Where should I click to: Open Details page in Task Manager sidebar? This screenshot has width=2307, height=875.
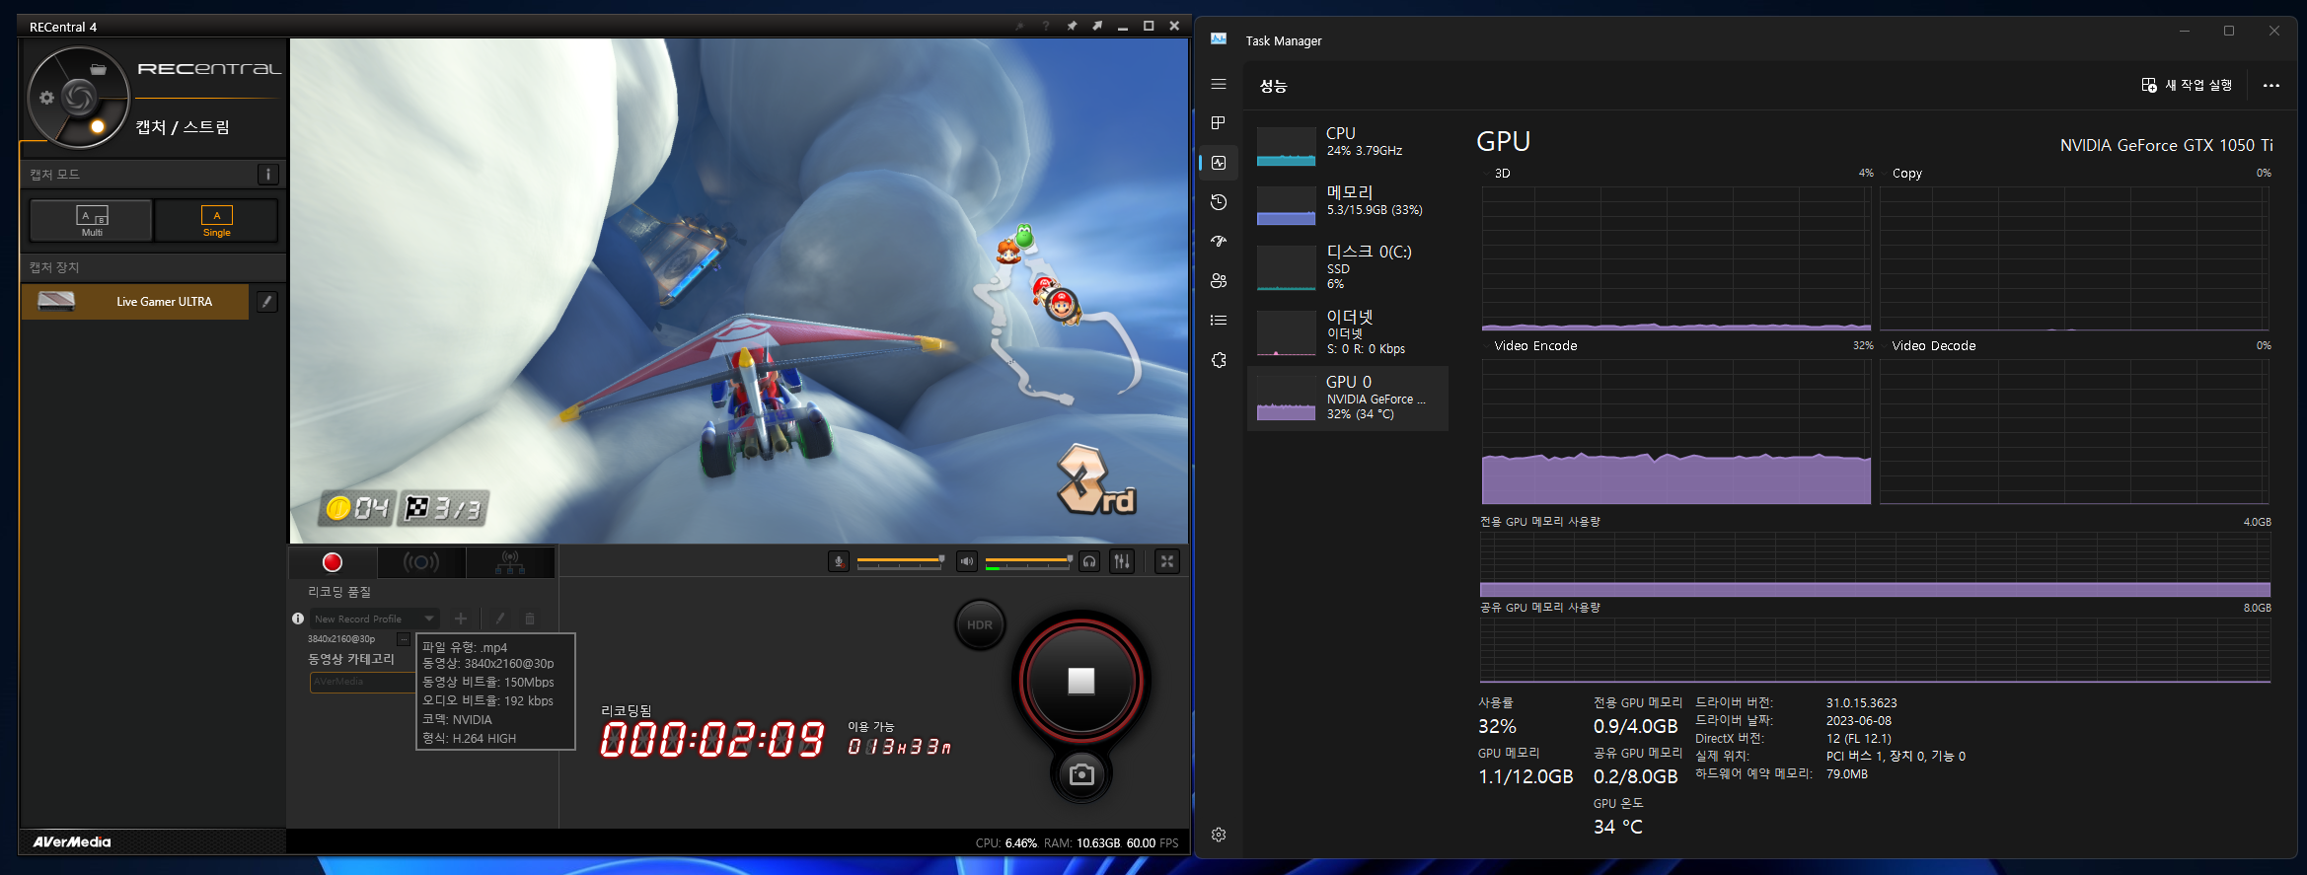(1219, 321)
